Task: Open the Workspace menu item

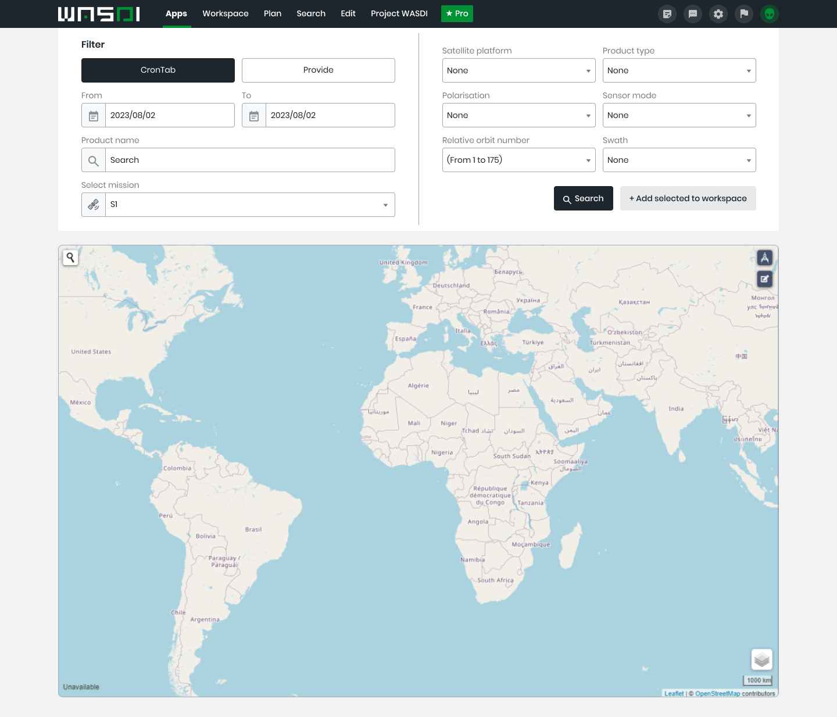Action: click(226, 13)
